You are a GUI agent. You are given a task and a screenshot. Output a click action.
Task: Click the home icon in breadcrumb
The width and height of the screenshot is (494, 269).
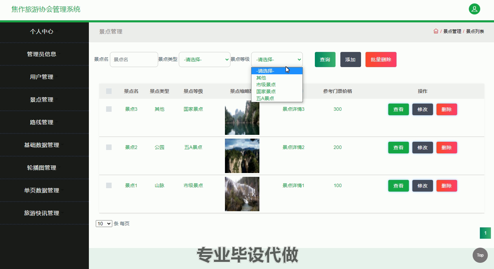pos(436,31)
